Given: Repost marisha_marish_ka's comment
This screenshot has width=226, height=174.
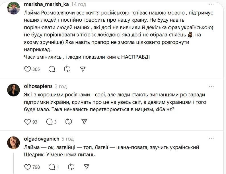Looking at the screenshot, I should (67, 69).
